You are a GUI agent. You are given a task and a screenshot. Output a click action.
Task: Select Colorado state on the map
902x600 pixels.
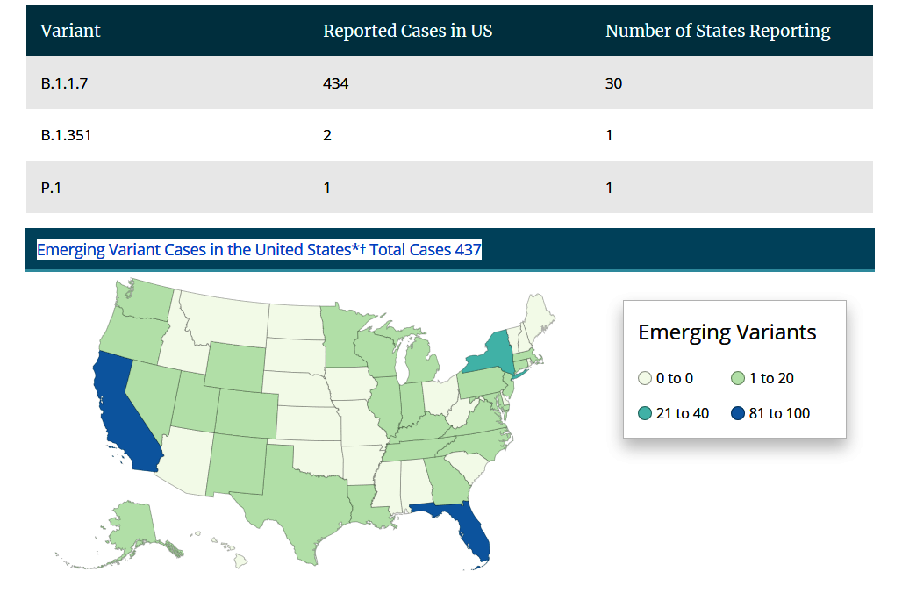click(247, 412)
